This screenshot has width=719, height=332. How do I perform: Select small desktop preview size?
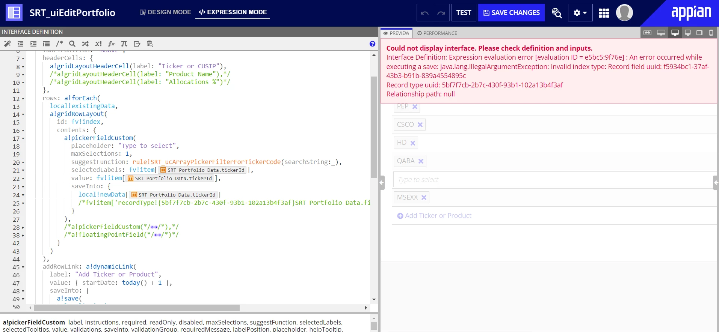[x=688, y=33]
